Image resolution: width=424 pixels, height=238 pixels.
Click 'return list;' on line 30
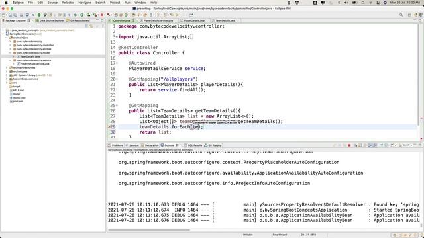(x=155, y=132)
